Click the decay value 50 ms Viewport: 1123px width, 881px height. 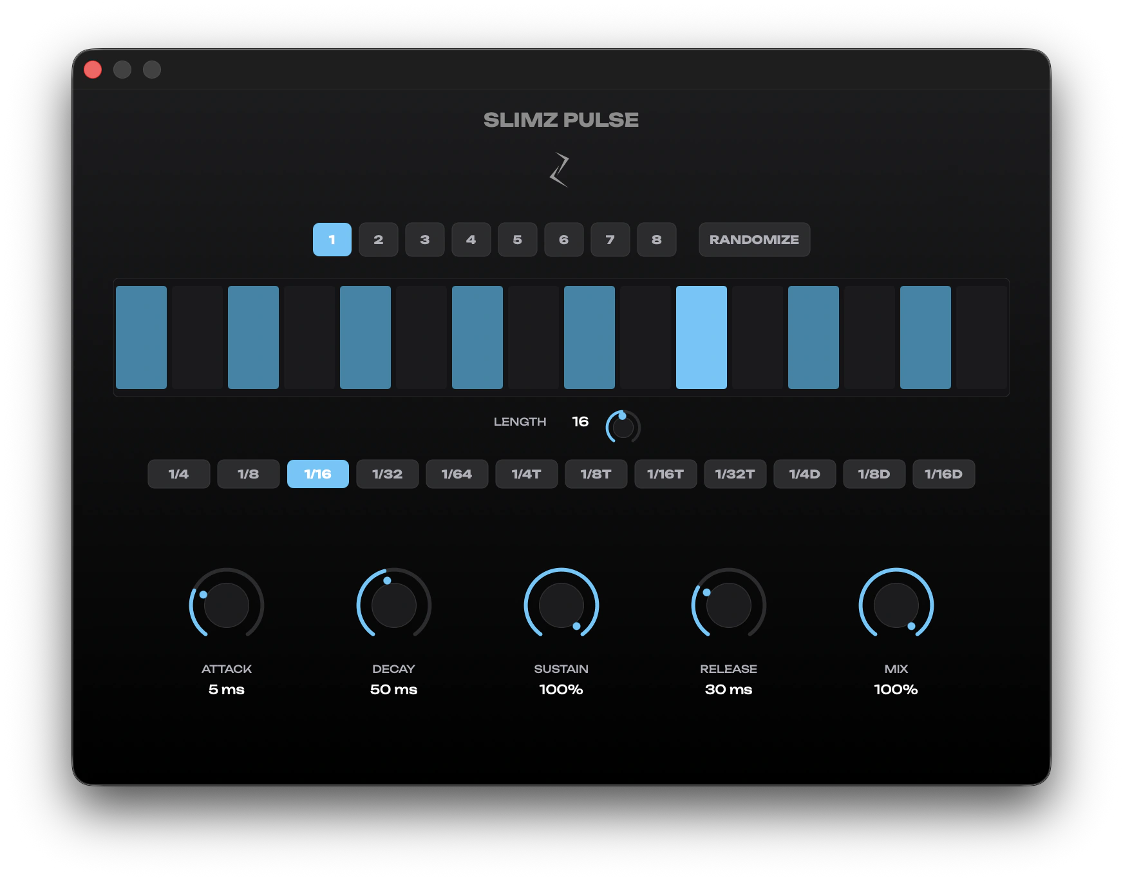click(394, 690)
